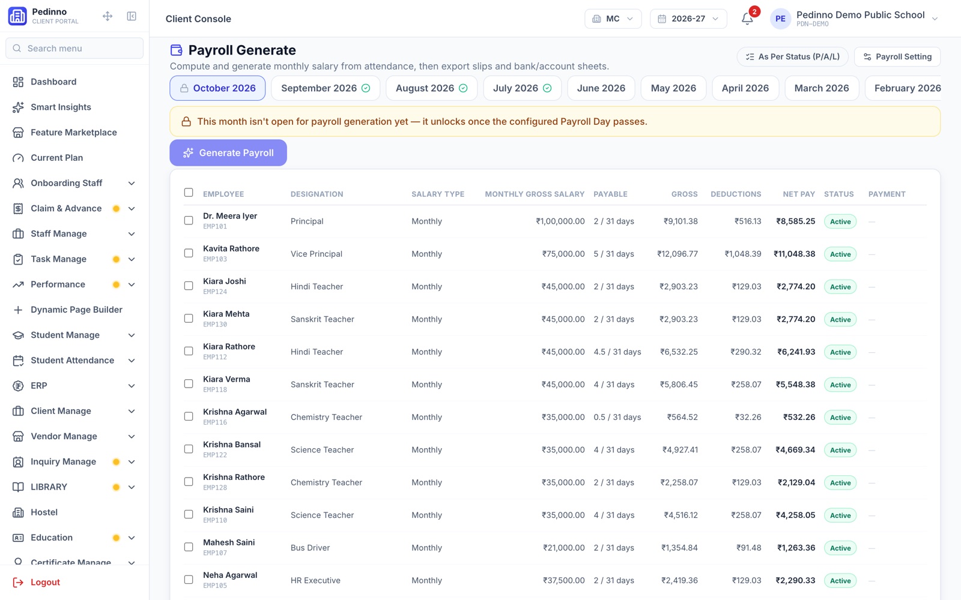Viewport: 961px width, 600px height.
Task: Expand Onboarding Staff menu chevron
Action: tap(132, 183)
